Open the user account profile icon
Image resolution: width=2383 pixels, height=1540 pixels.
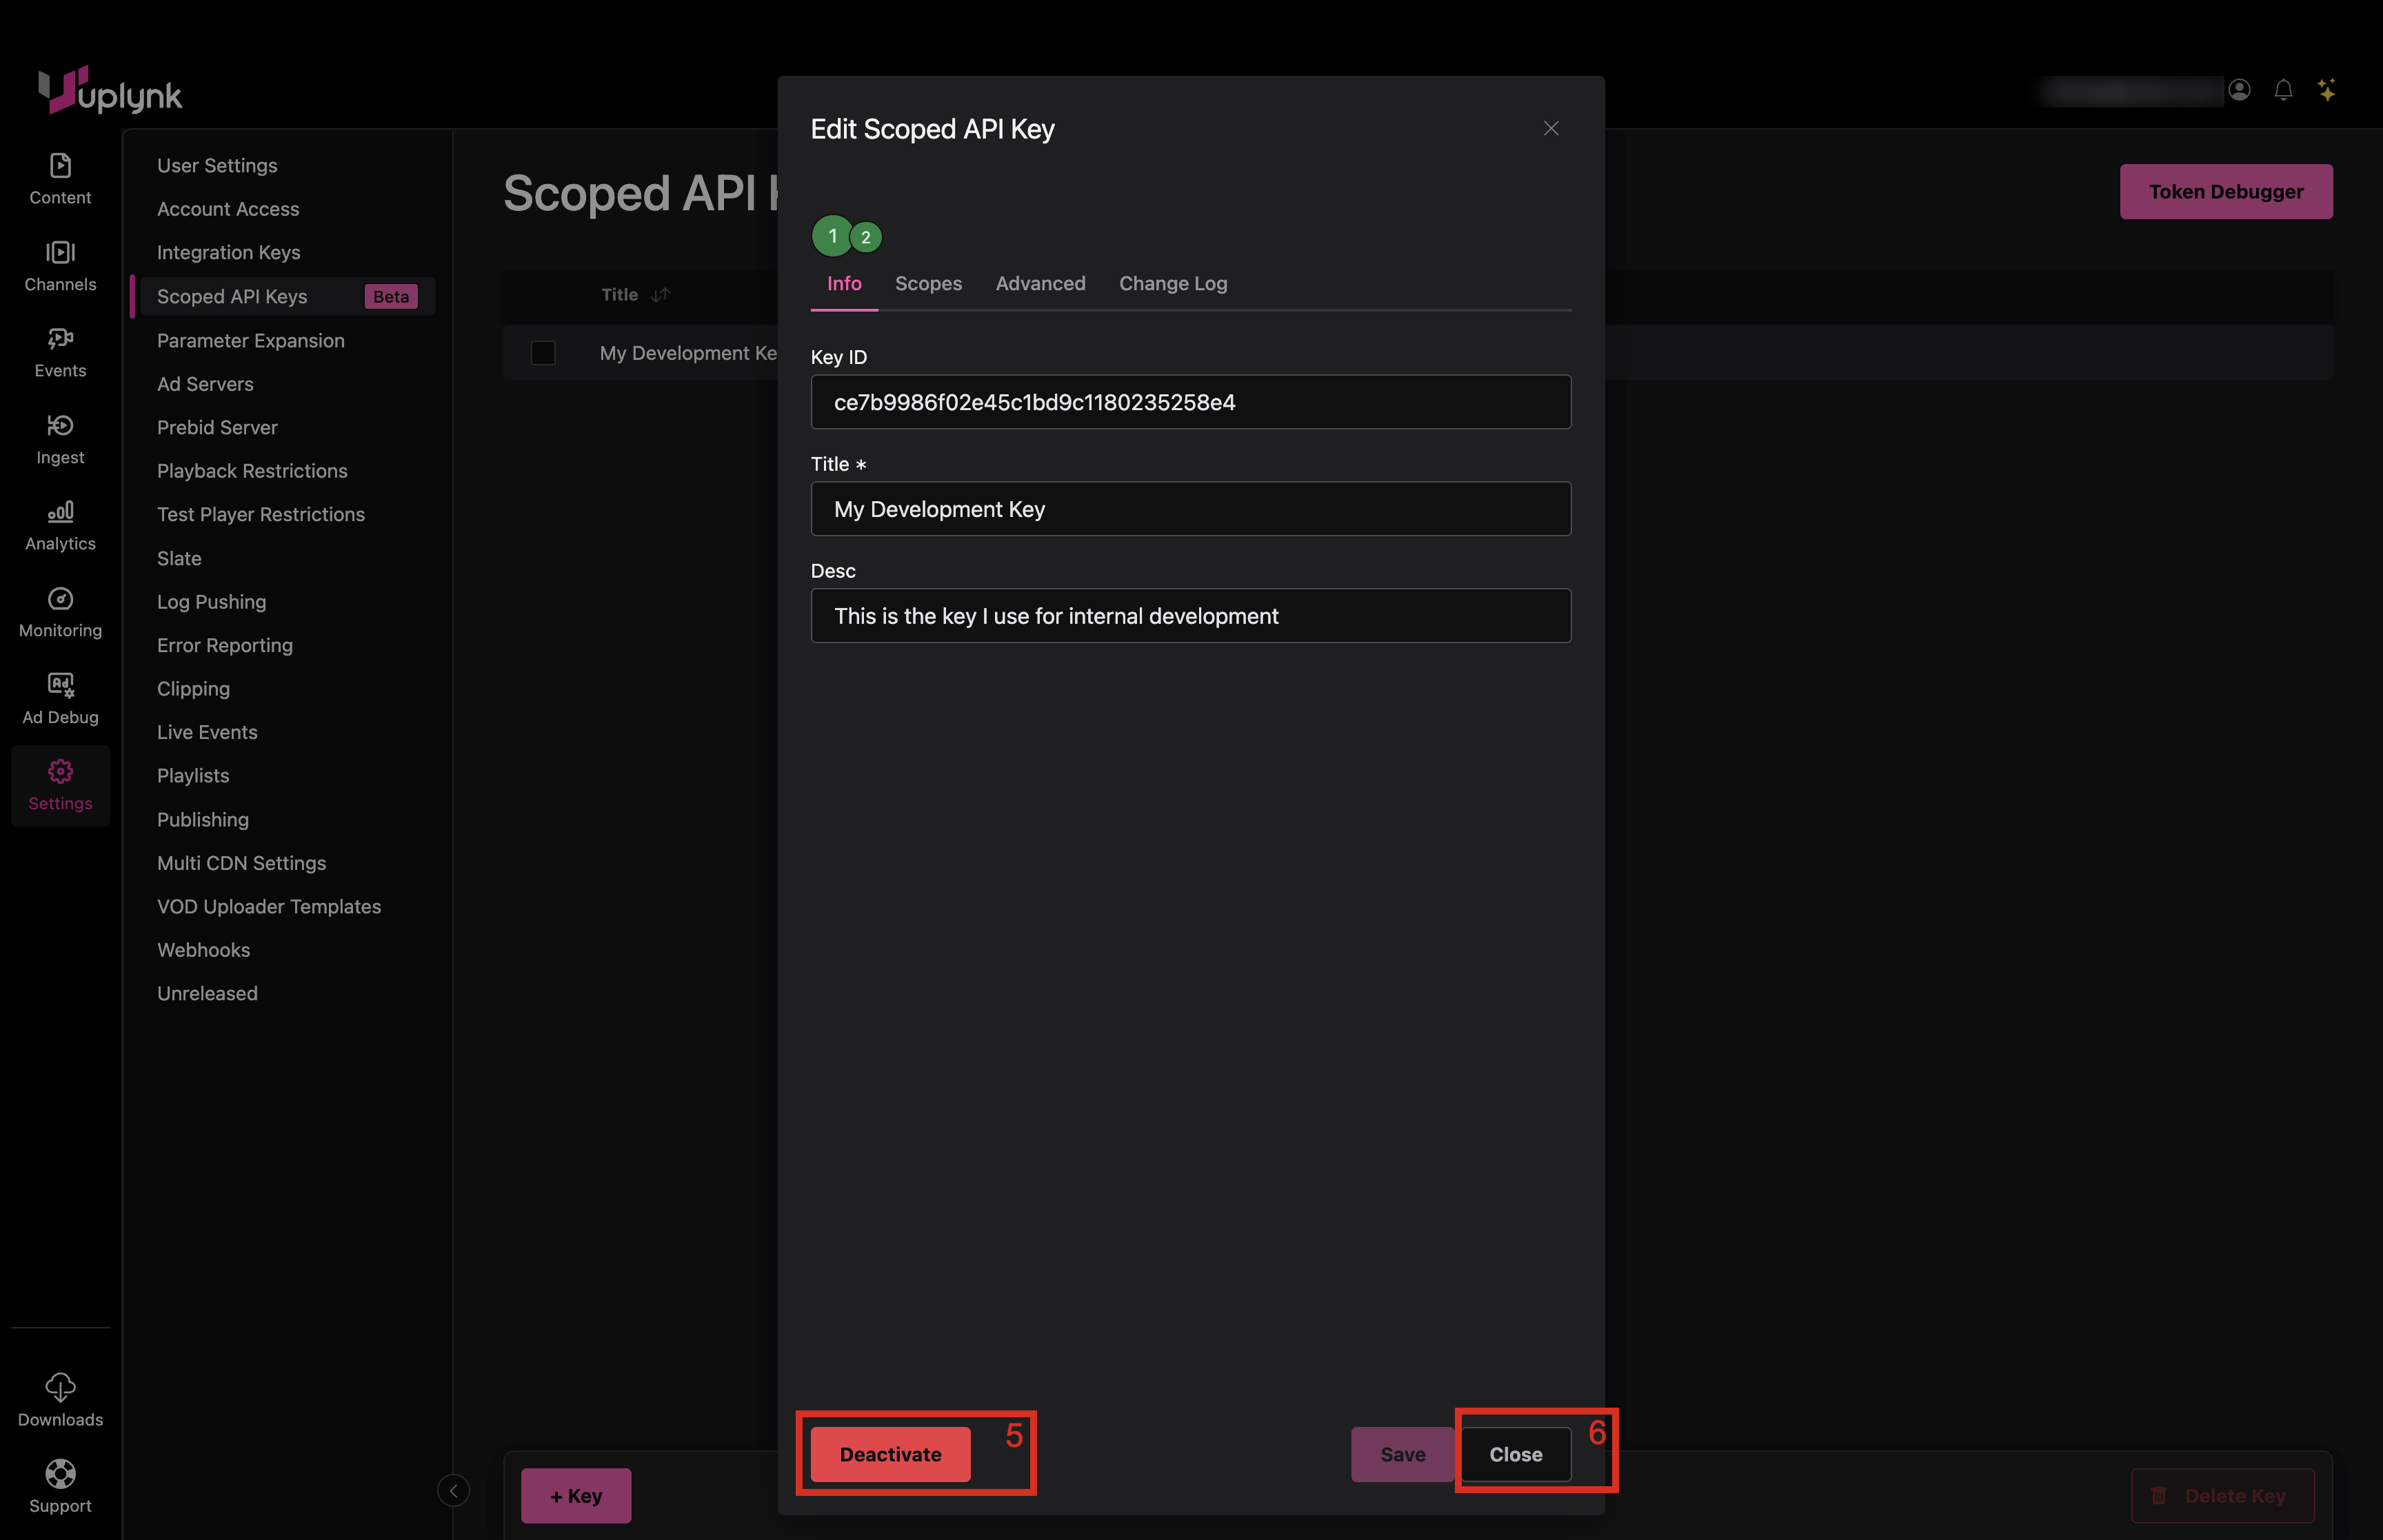pos(2239,90)
